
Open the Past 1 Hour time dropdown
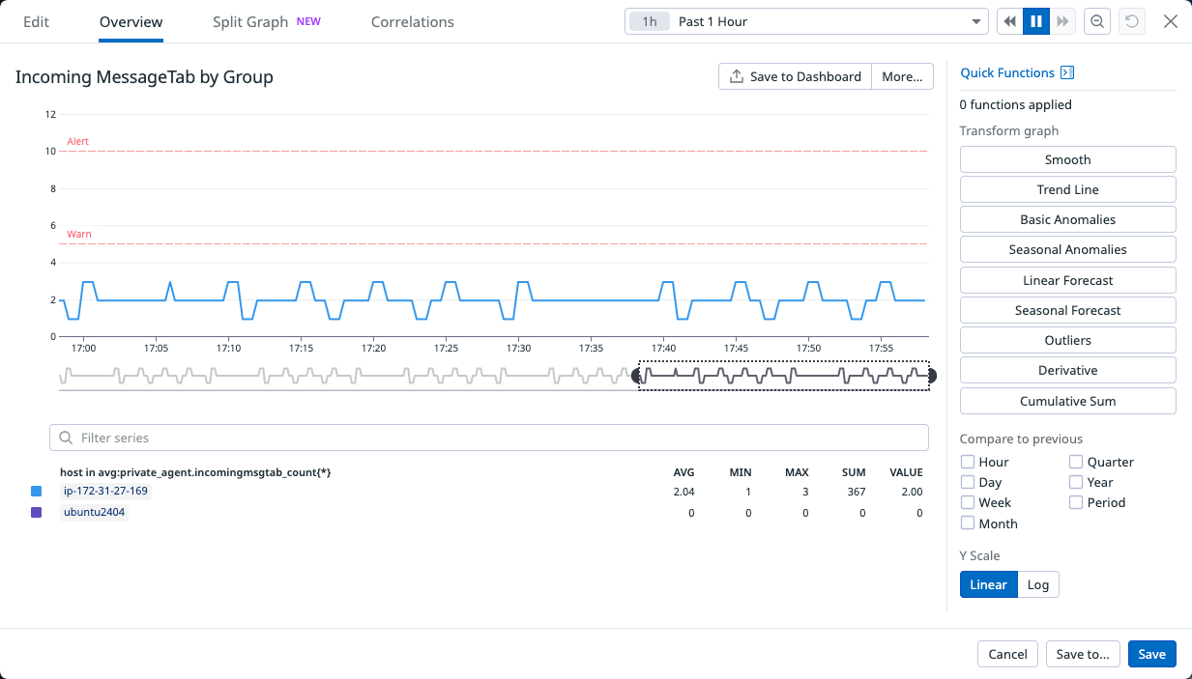(804, 21)
